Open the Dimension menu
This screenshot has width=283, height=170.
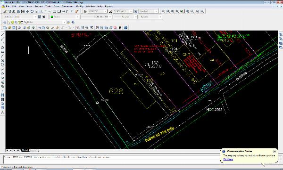click(67, 6)
